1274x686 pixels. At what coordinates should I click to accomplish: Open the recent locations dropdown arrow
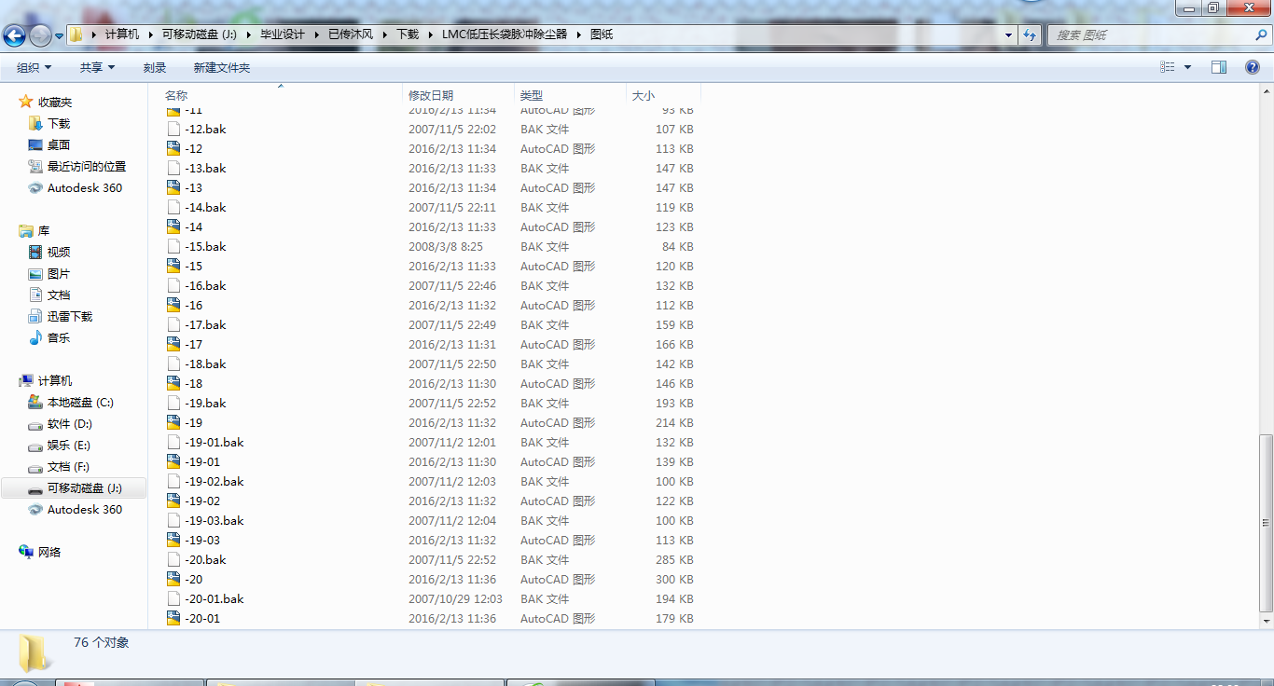(60, 35)
